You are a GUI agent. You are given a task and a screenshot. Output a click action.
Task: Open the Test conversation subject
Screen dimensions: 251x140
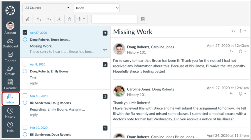pos(33,78)
